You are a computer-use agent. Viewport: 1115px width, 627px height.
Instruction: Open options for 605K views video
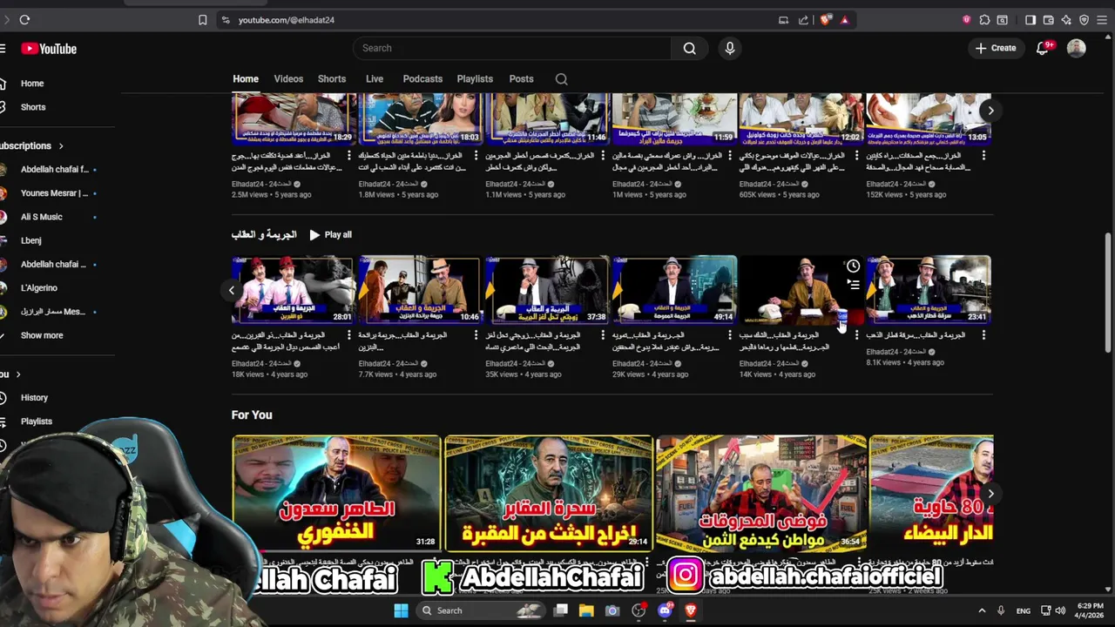tap(857, 156)
